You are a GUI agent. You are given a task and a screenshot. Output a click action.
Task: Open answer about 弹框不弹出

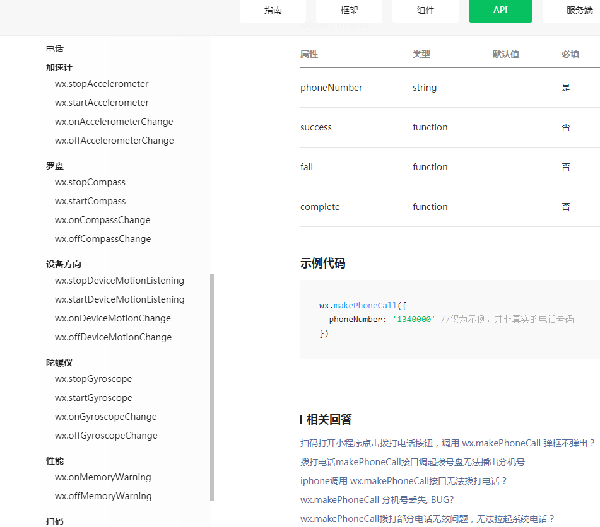point(447,443)
